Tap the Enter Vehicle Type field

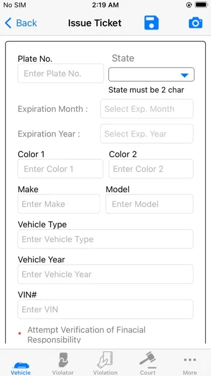(x=105, y=239)
